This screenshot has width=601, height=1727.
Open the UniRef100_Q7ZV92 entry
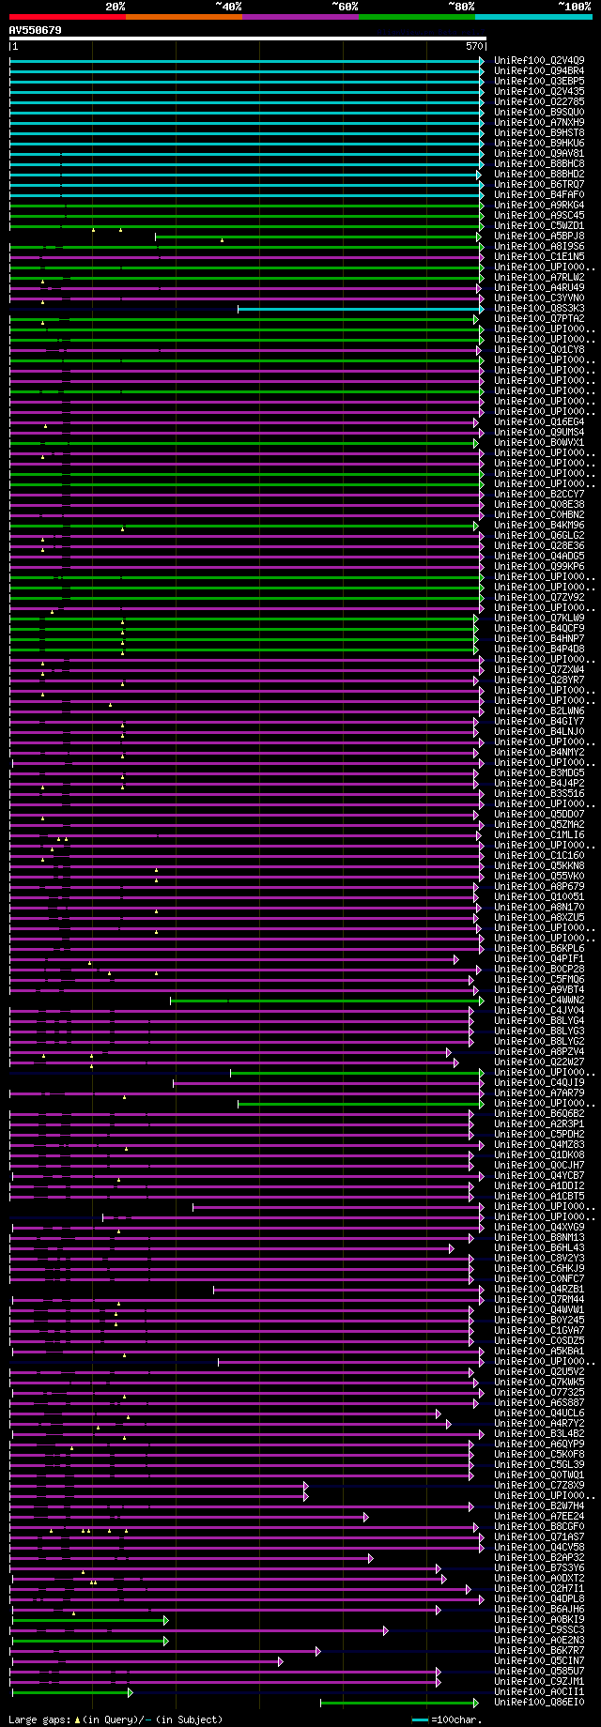pos(539,597)
